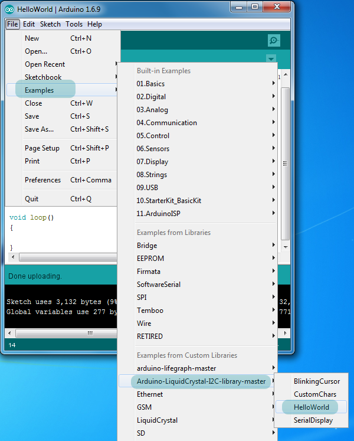Expand RETIRED examples submenu
The height and width of the screenshot is (441, 354).
click(198, 337)
